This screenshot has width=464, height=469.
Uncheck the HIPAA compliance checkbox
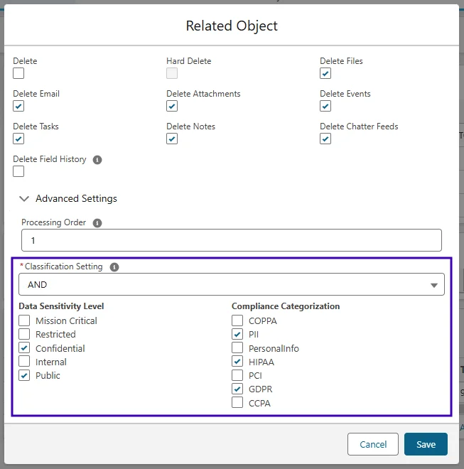[237, 362]
